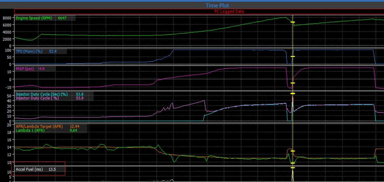
Task: Select the PC Logged Data bar
Action: [x=199, y=11]
